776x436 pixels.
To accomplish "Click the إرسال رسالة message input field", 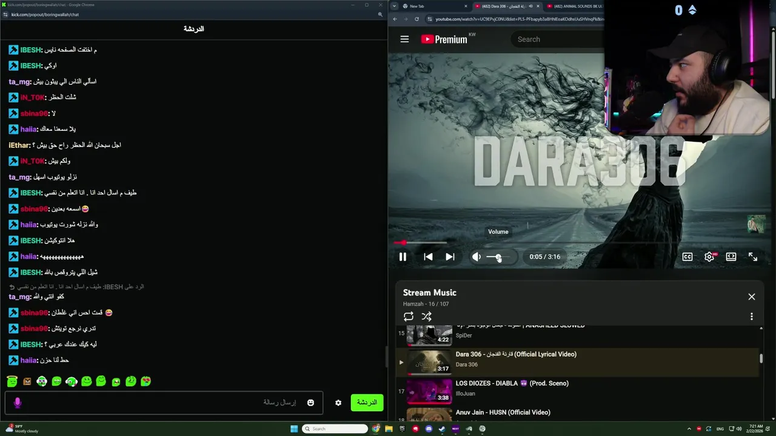I will (x=164, y=403).
